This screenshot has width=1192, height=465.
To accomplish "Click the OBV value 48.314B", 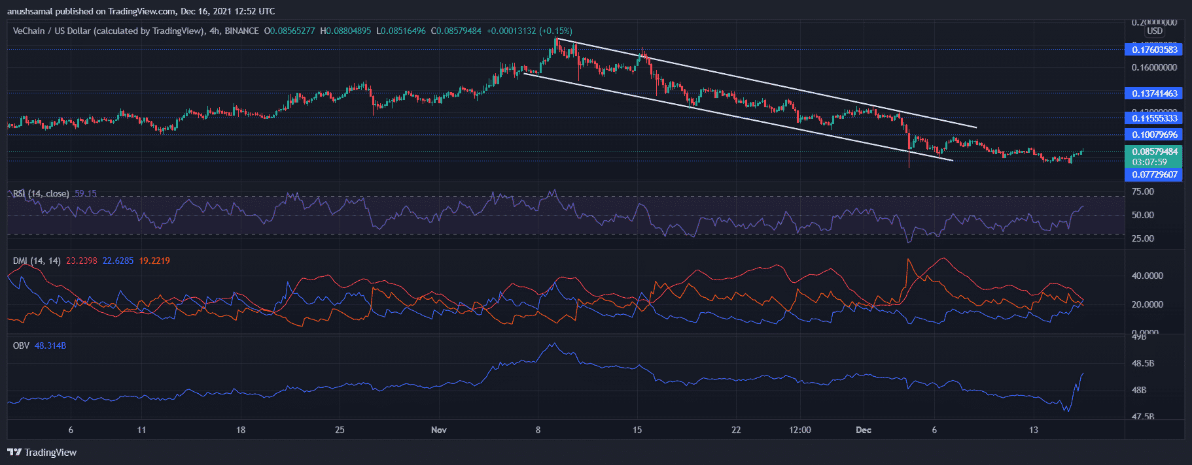I will tap(50, 345).
